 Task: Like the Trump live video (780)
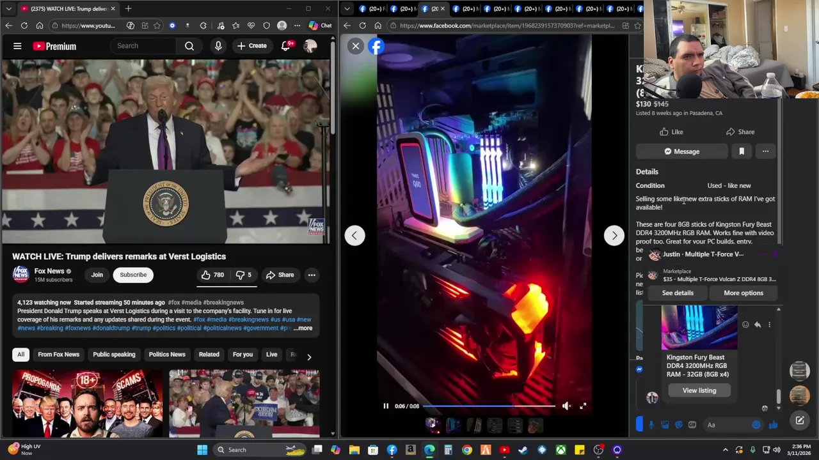pyautogui.click(x=212, y=275)
